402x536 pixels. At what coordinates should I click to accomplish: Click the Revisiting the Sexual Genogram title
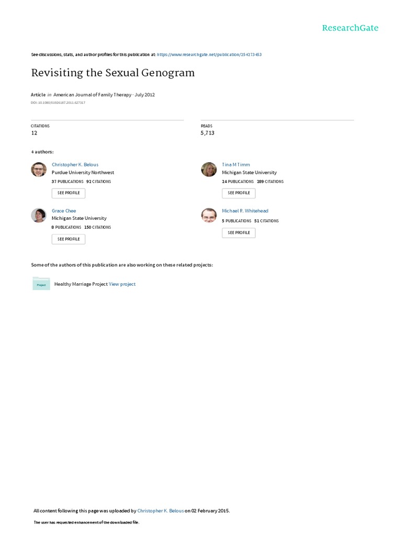point(113,73)
